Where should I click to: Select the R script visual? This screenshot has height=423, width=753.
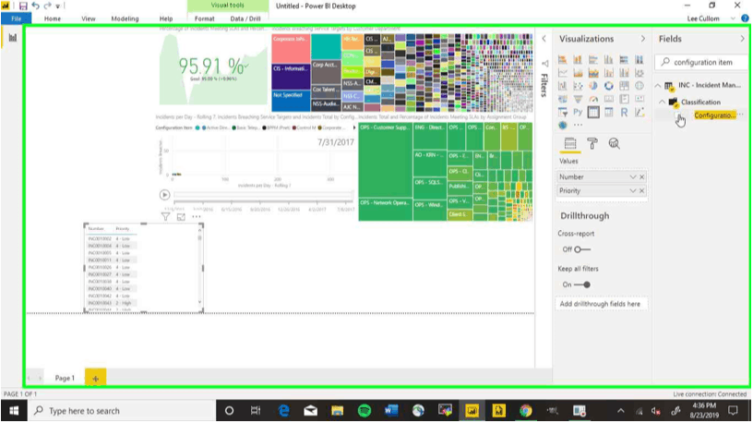tap(624, 112)
